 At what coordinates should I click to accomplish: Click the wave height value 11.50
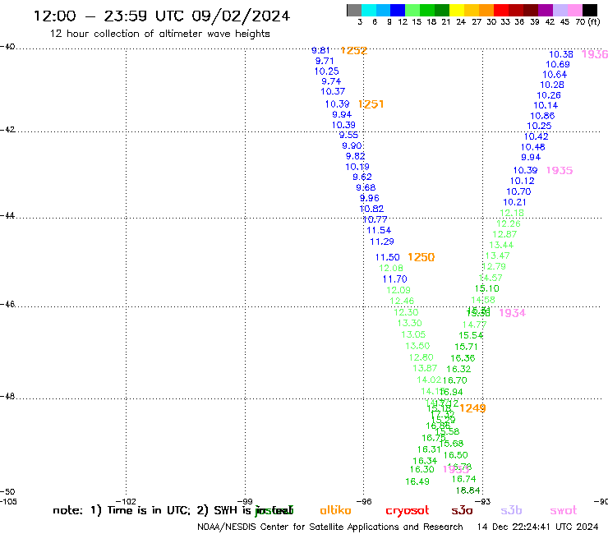(387, 257)
